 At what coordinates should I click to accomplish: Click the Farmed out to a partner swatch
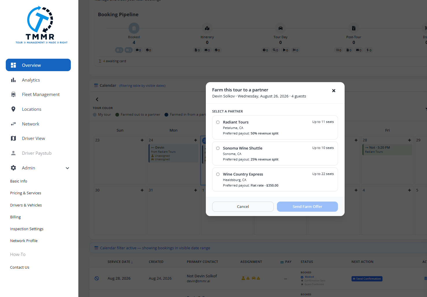(x=117, y=115)
